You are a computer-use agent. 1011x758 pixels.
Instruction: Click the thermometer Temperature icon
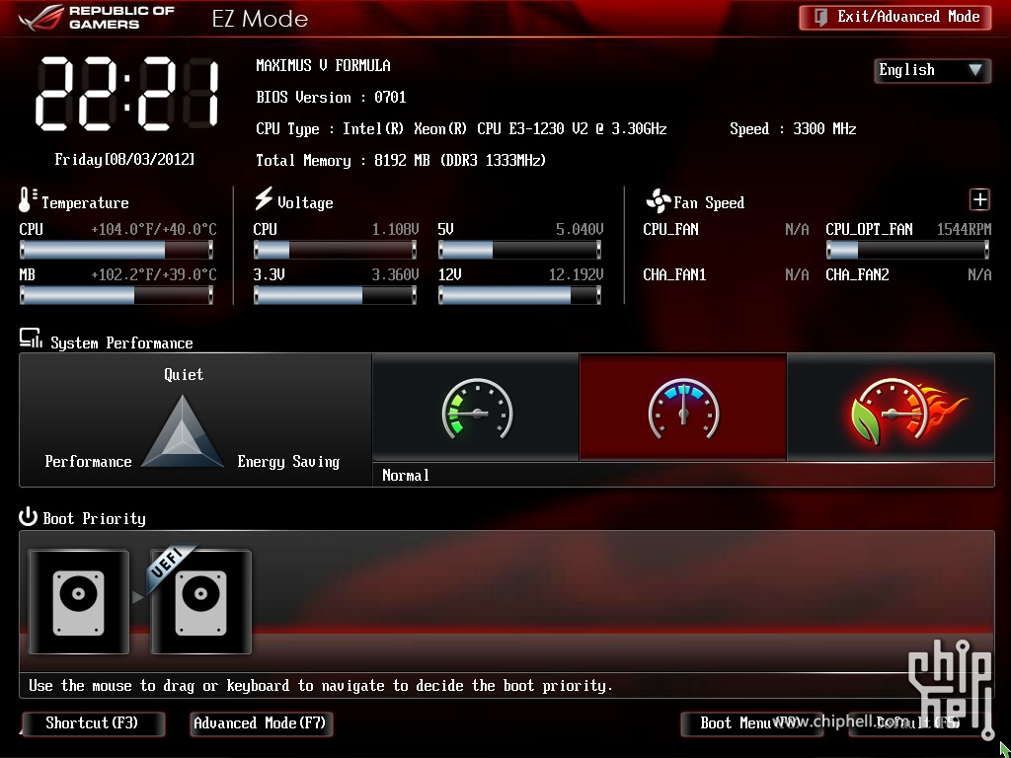(x=28, y=200)
